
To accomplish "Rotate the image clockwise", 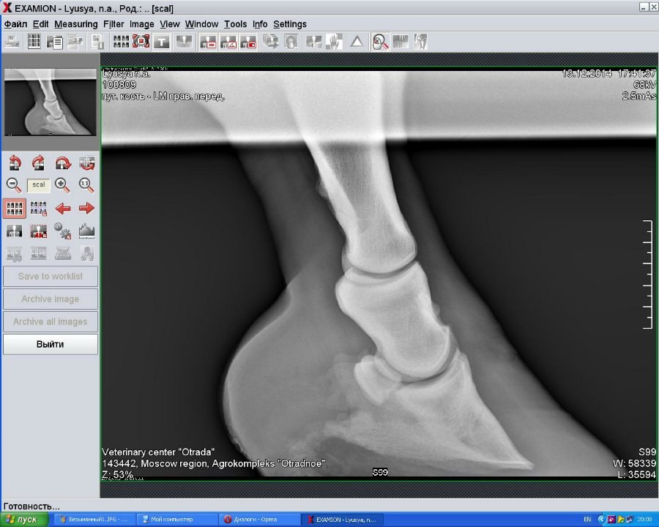I will point(38,163).
